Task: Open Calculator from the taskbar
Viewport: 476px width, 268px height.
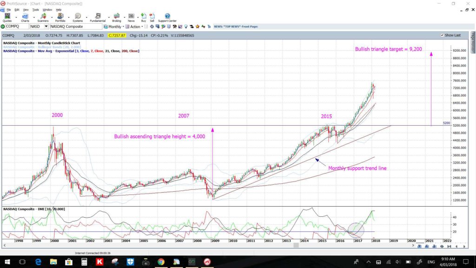Action: tap(84, 262)
